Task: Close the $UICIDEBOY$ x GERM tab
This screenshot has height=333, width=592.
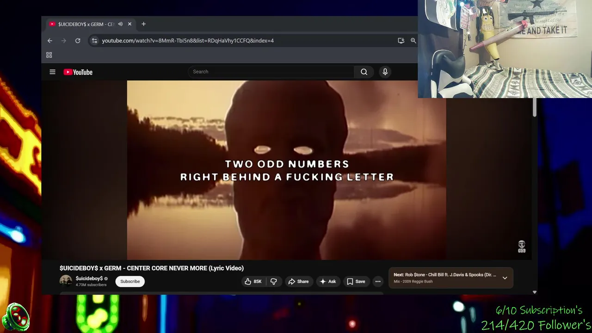Action: [129, 24]
